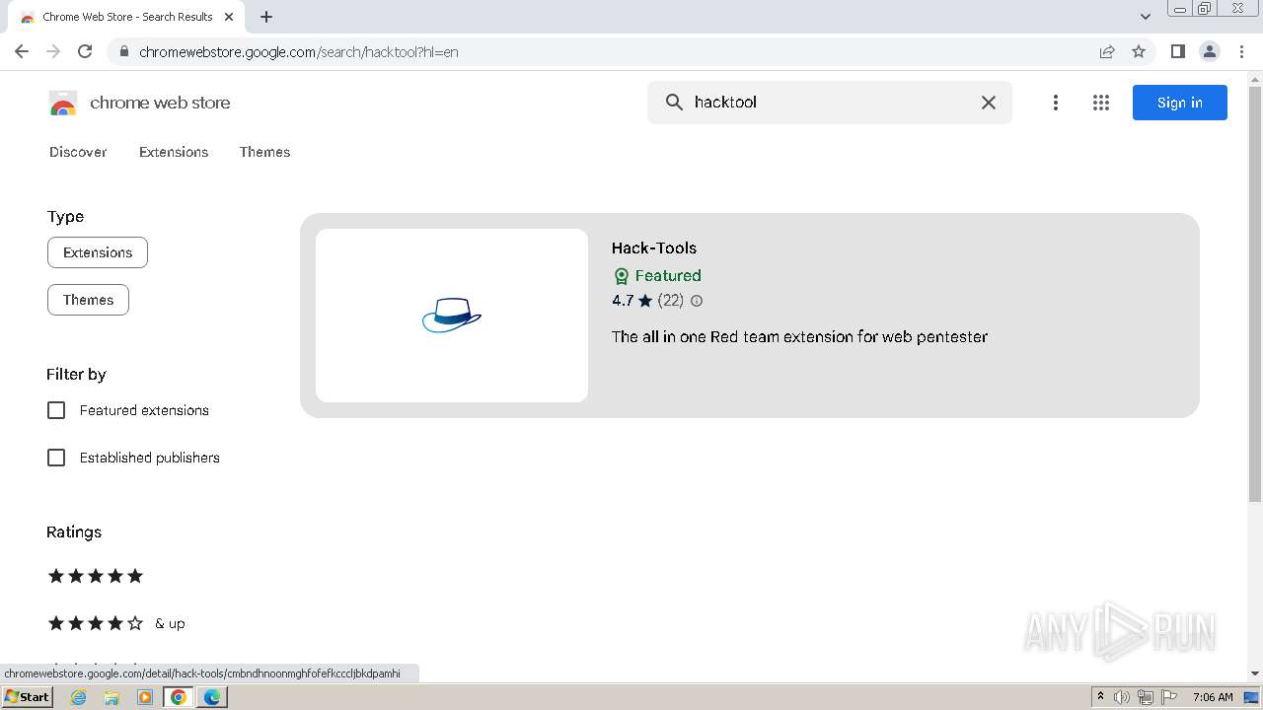Image resolution: width=1263 pixels, height=710 pixels.
Task: Show hidden system tray icons
Action: tap(1100, 696)
